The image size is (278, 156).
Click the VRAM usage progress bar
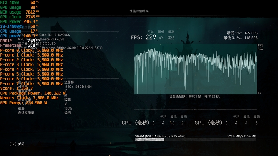[x=196, y=140]
